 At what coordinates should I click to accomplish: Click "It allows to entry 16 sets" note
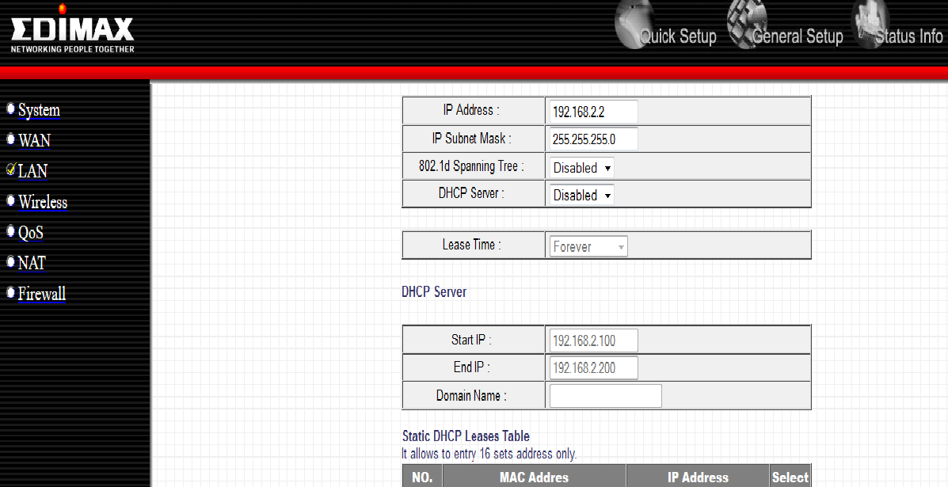pyautogui.click(x=489, y=454)
